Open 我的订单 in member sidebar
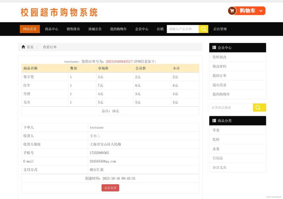Image resolution: width=283 pixels, height=199 pixels. (219, 76)
